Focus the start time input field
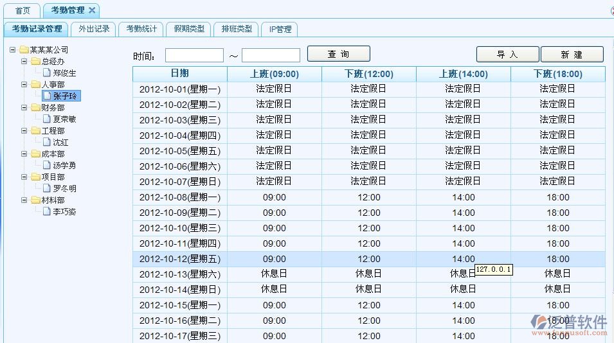Image resolution: width=614 pixels, height=343 pixels. (x=194, y=56)
